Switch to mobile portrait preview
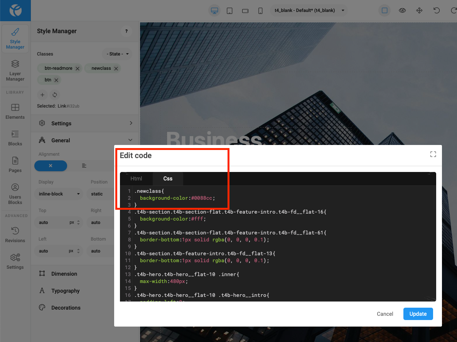Image resolution: width=457 pixels, height=342 pixels. (260, 11)
